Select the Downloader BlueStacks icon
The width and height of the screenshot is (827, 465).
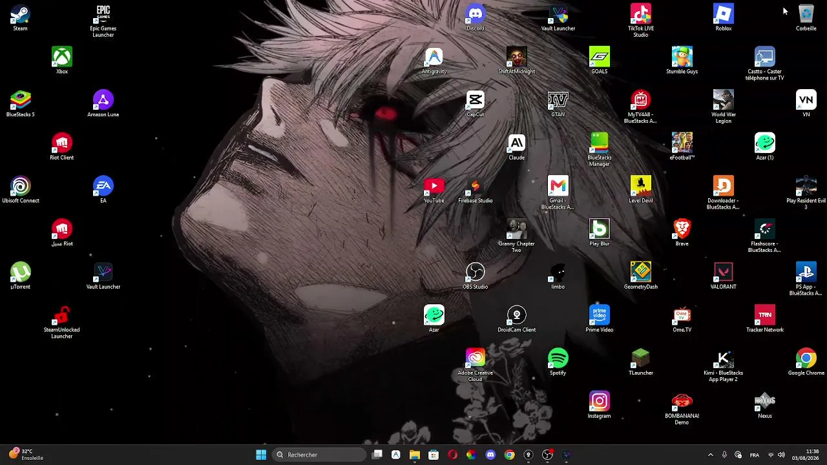pyautogui.click(x=724, y=193)
